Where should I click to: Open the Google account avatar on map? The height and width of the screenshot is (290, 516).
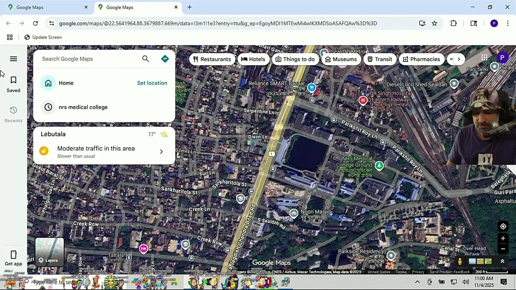click(502, 58)
